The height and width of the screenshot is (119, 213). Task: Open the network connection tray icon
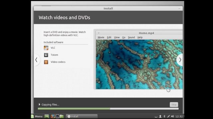tap(168, 116)
